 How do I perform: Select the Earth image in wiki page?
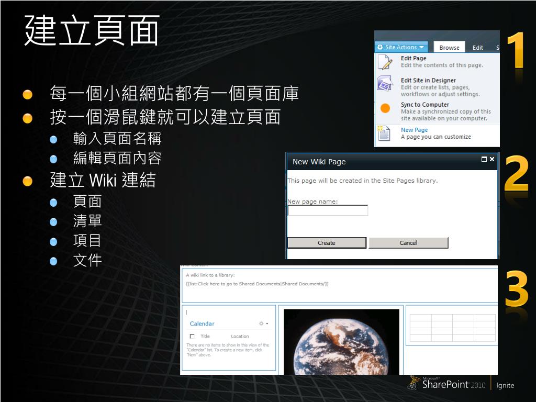point(341,342)
